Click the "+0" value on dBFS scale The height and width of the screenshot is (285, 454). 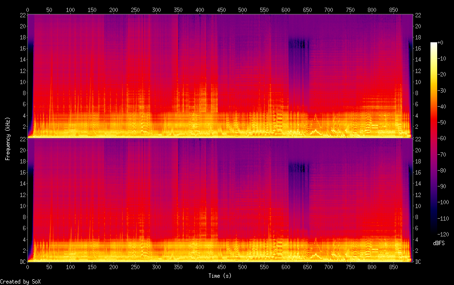(x=440, y=42)
